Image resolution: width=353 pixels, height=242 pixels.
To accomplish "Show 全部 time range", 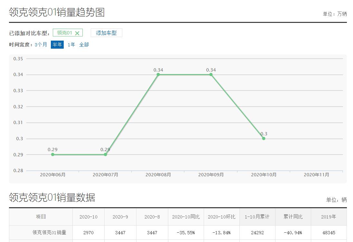I will tap(84, 45).
